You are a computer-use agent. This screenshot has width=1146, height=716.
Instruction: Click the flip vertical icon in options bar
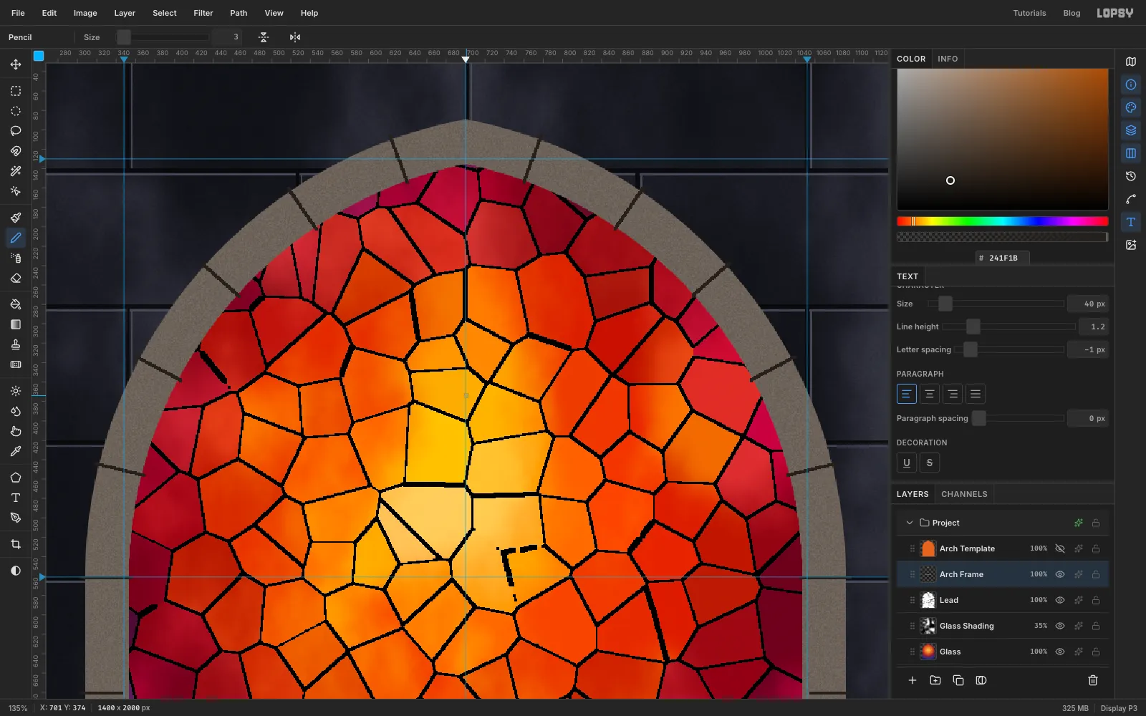click(x=264, y=37)
